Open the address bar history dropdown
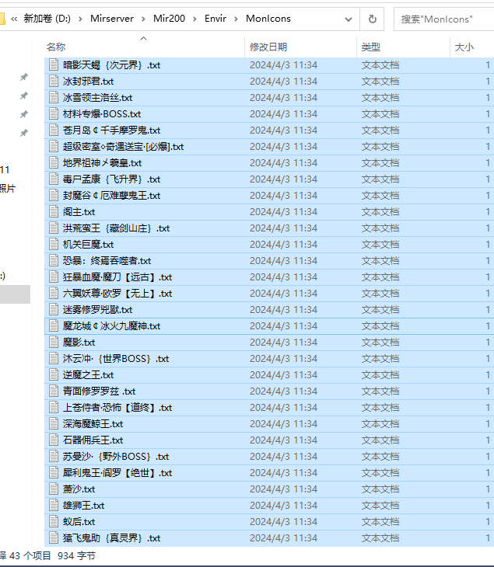Viewport: 494px width, 567px height. pos(349,19)
